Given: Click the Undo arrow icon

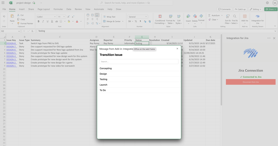Looking at the screenshot, I should 4,16.
